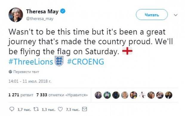The height and width of the screenshot is (116, 185).
Task: Click Перевести твит to translate
Action: (26, 72)
